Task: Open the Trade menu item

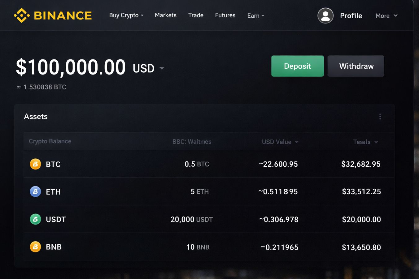Action: pyautogui.click(x=196, y=15)
